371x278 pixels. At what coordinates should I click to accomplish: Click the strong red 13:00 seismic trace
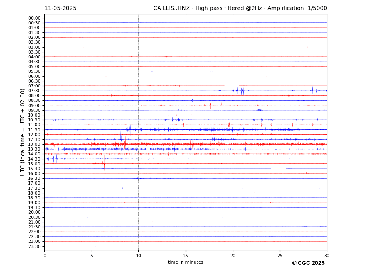[x=186, y=144]
